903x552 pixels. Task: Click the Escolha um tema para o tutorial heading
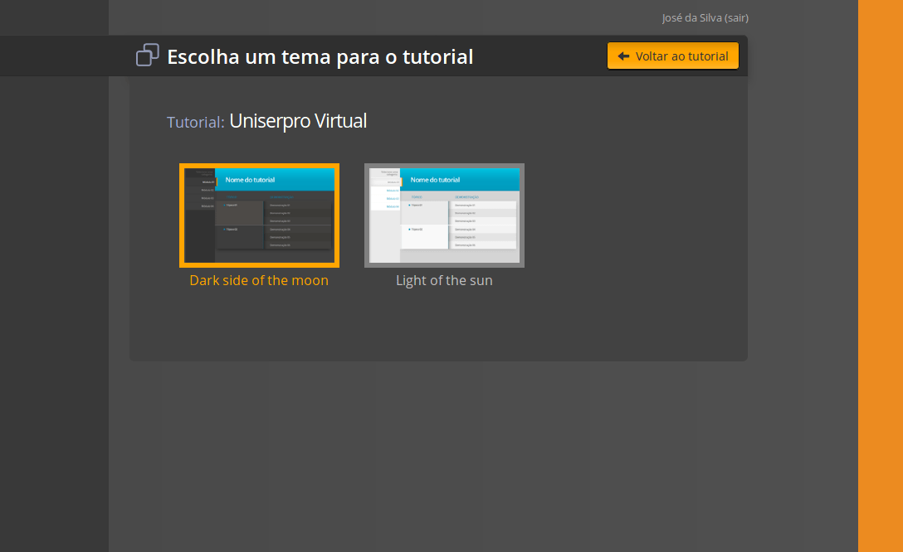320,56
